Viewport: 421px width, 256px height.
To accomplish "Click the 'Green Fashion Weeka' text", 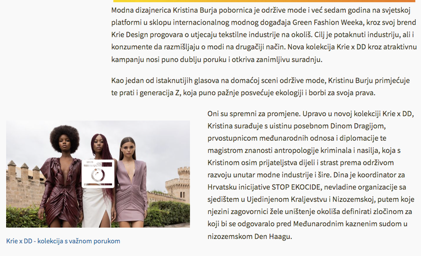I will 327,22.
